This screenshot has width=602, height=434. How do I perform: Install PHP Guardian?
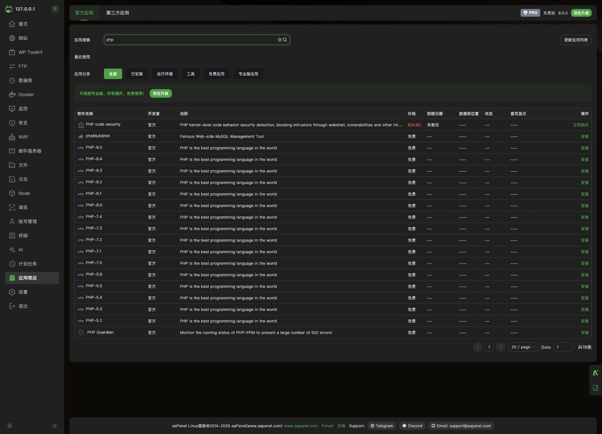pos(585,333)
